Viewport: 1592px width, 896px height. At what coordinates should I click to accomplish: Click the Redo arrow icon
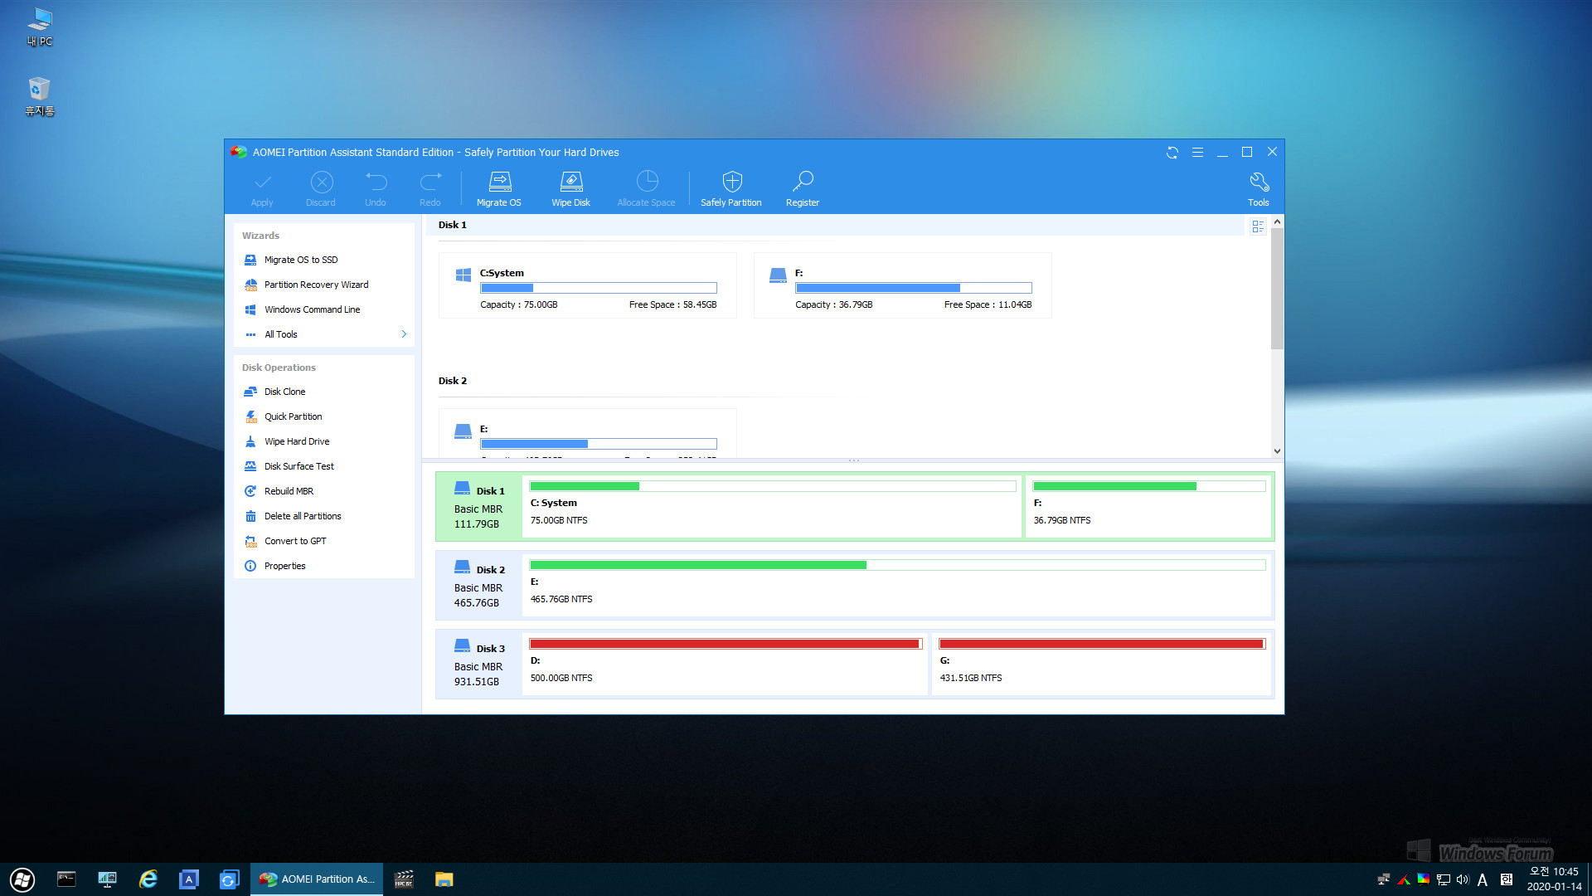pyautogui.click(x=430, y=182)
